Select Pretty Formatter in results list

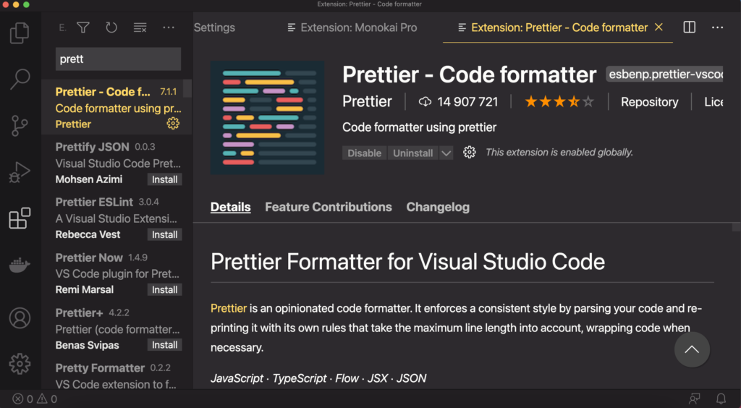pos(117,373)
